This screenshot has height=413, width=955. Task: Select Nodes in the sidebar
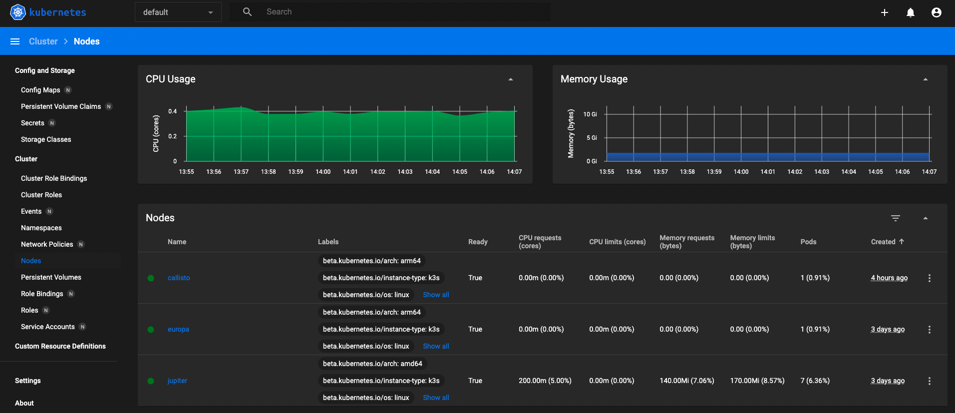click(31, 261)
